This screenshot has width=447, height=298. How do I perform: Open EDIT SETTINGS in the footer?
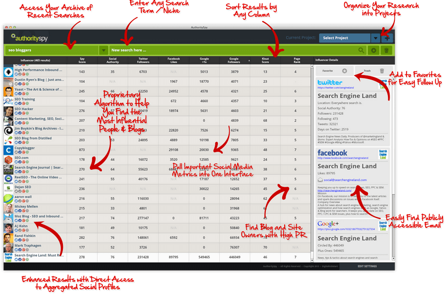click(x=367, y=266)
